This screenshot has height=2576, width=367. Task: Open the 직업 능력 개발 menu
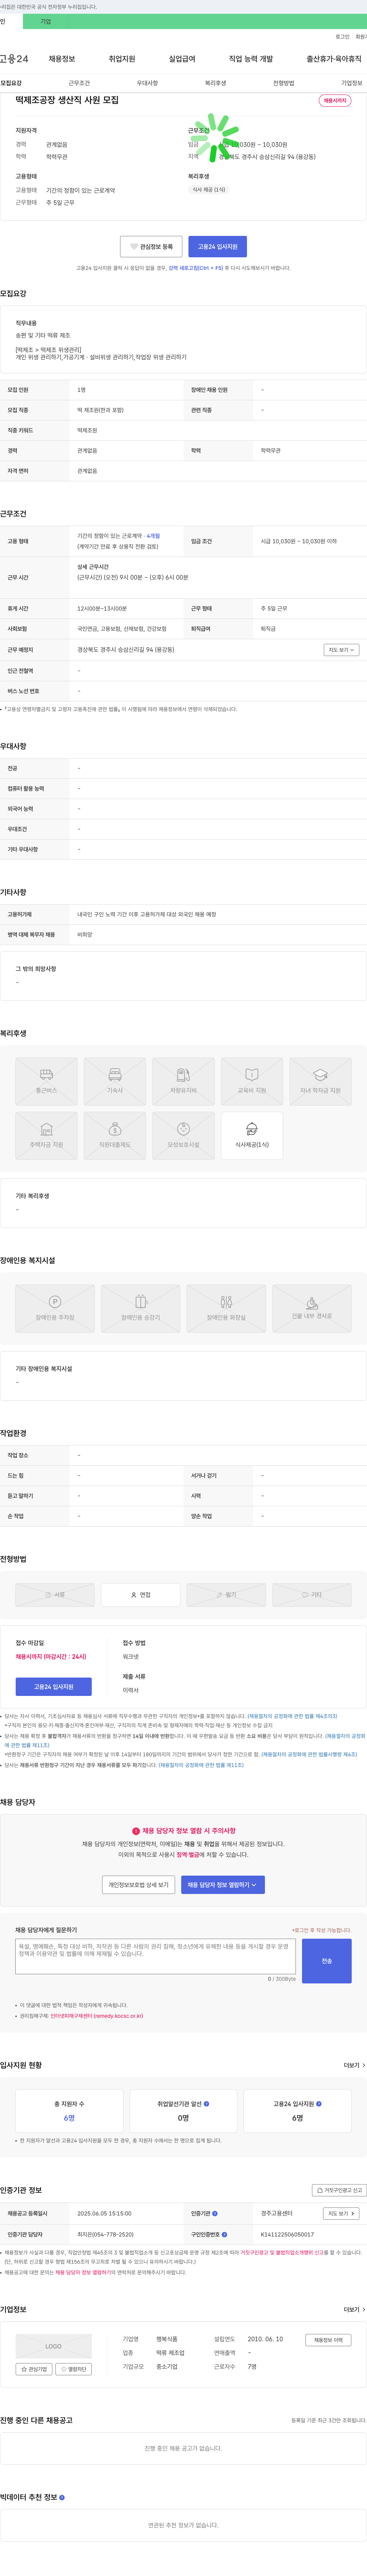[x=251, y=59]
